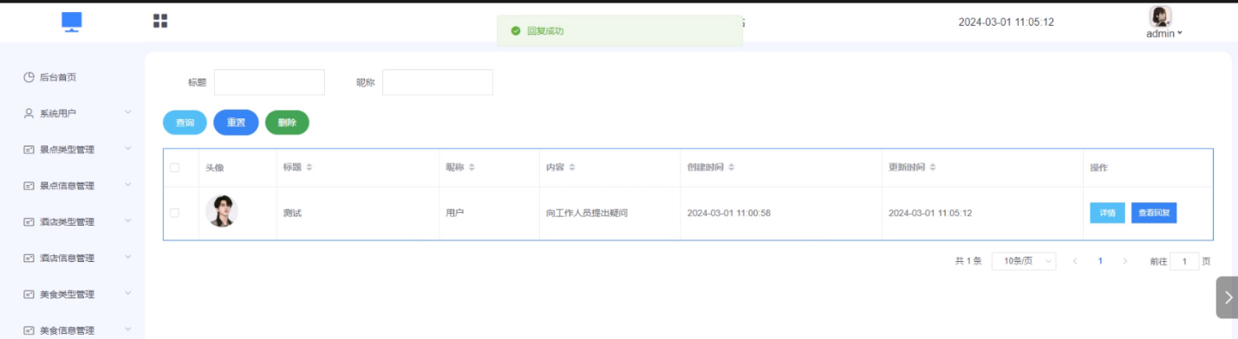Viewport: 1238px width, 339px height.
Task: Expand the 美食信息管理 chevron
Action: coord(127,329)
